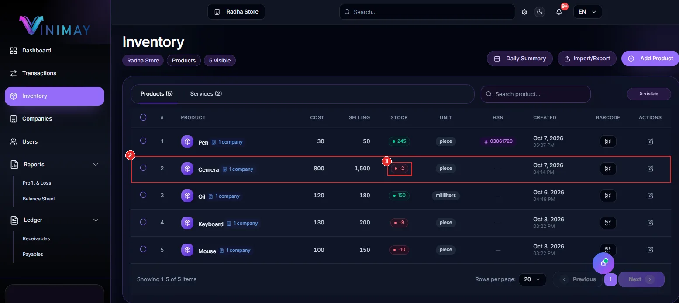Select the Pen row checkbox
The height and width of the screenshot is (303, 679).
click(143, 141)
